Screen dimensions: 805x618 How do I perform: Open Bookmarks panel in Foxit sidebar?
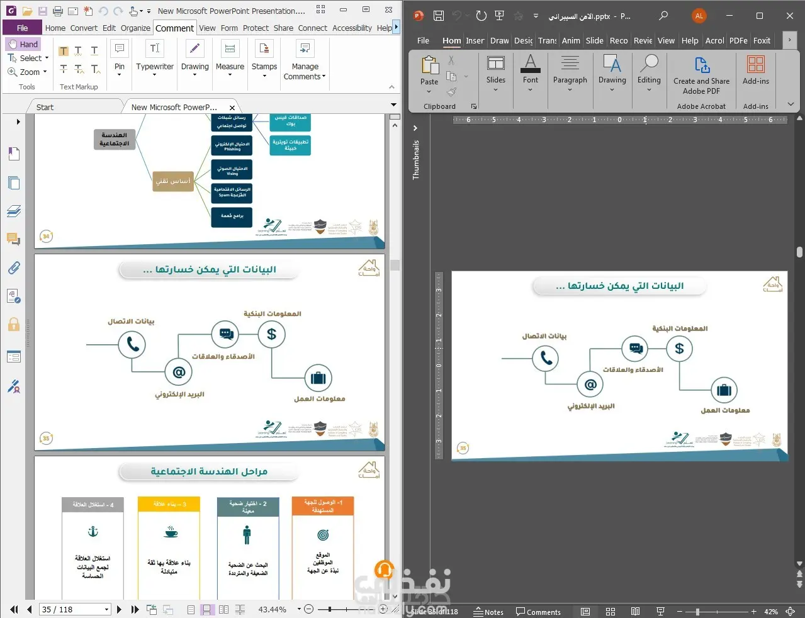tap(14, 154)
